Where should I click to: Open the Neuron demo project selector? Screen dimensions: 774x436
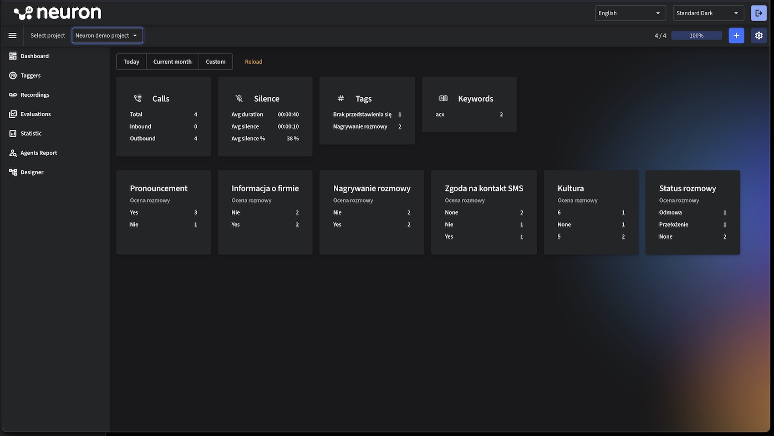click(107, 35)
